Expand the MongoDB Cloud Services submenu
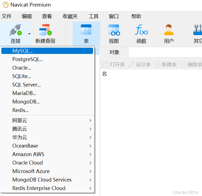The width and height of the screenshot is (202, 196). click(47, 180)
